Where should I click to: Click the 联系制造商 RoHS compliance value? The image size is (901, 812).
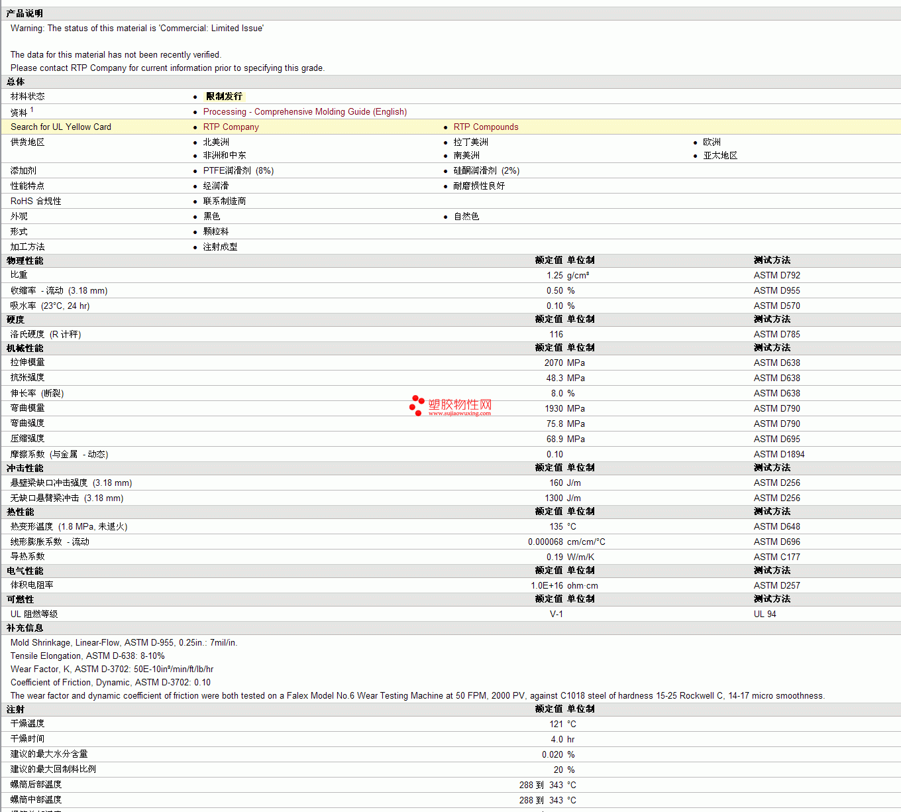pyautogui.click(x=225, y=202)
